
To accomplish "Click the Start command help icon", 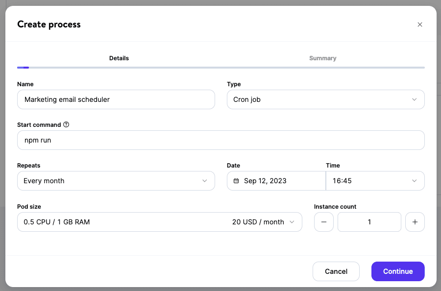I will (66, 124).
